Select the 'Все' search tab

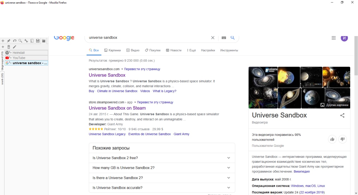[94, 50]
